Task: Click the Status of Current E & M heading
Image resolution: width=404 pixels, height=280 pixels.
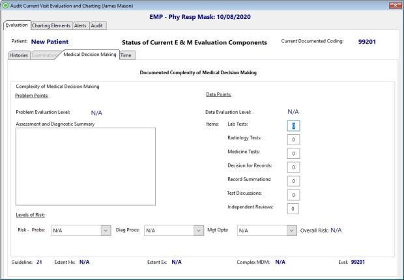Action: [194, 43]
